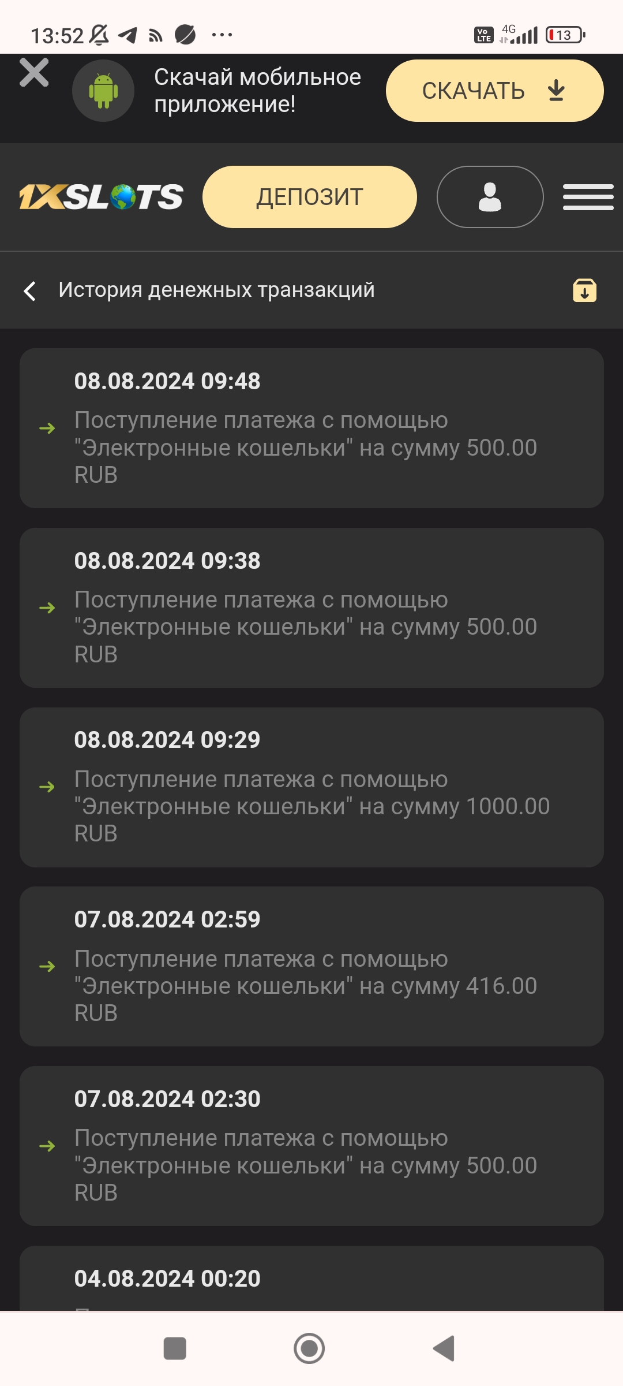Go back from transaction history

30,290
